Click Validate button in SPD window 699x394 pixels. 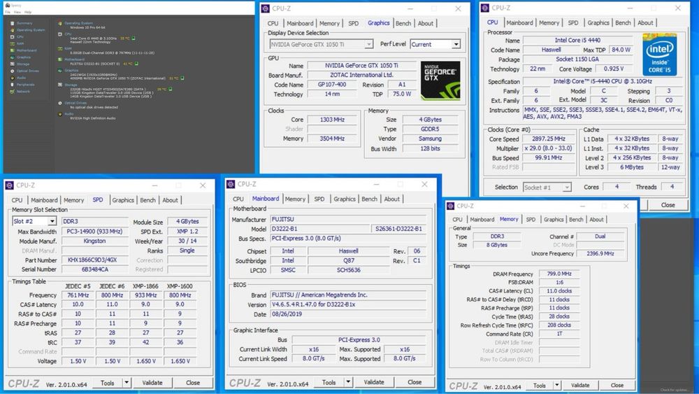coord(152,383)
